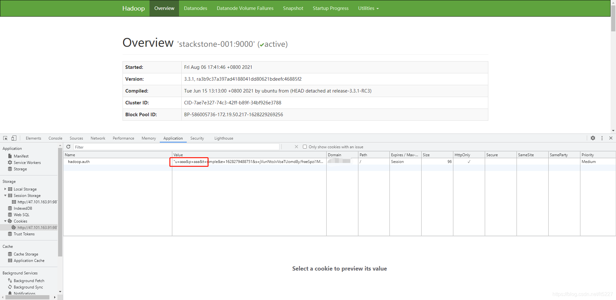Screen dimensions: 616x300
Task: Click the sidebar horizontal scrollbar
Action: pos(27,297)
